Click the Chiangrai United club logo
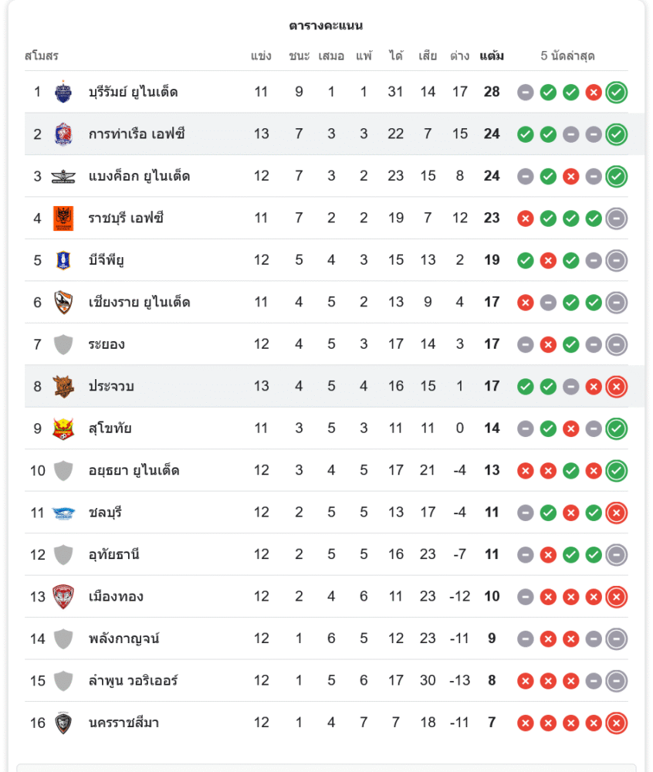653x772 pixels. [63, 303]
